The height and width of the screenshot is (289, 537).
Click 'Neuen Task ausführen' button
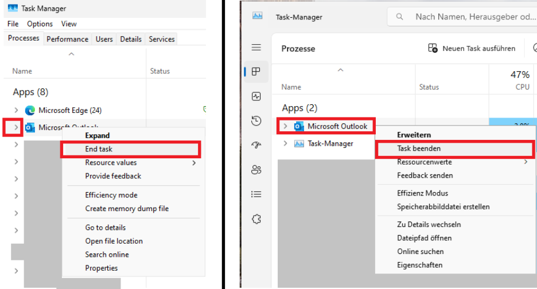tap(472, 48)
